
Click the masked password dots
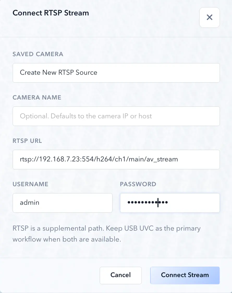coord(146,203)
